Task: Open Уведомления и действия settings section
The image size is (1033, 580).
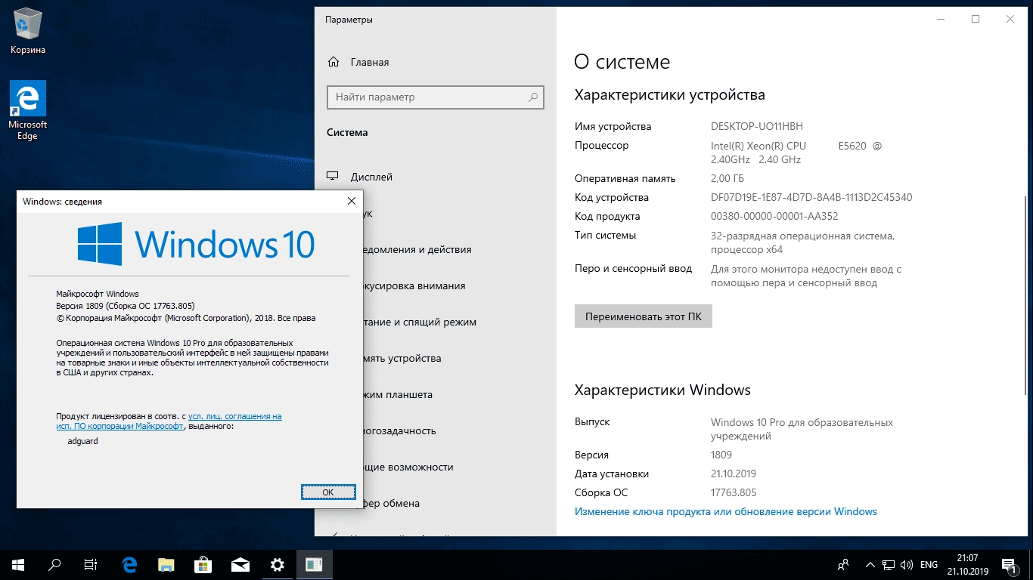Action: [417, 249]
